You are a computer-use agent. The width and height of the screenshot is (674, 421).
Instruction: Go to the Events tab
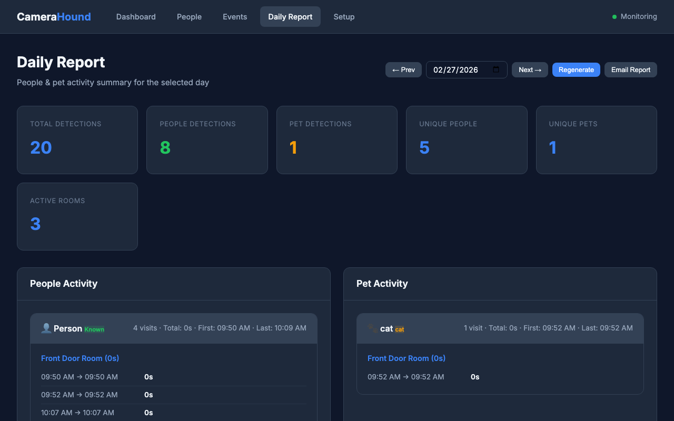pyautogui.click(x=235, y=16)
